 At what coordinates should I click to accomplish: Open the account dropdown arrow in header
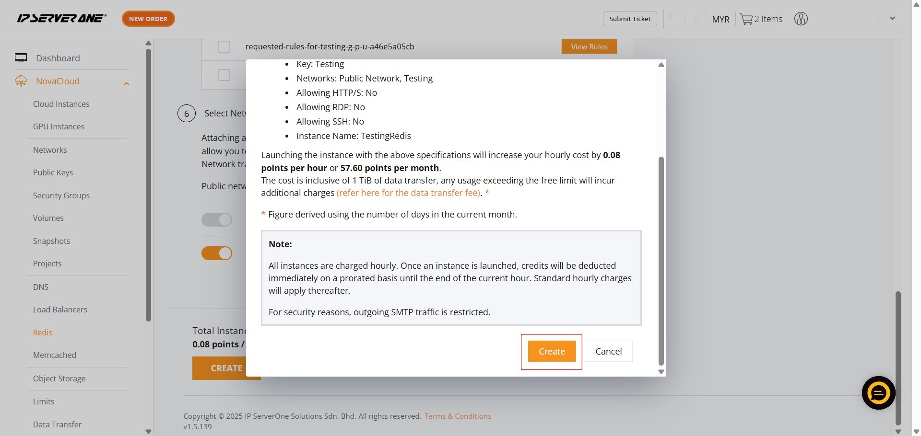[892, 19]
